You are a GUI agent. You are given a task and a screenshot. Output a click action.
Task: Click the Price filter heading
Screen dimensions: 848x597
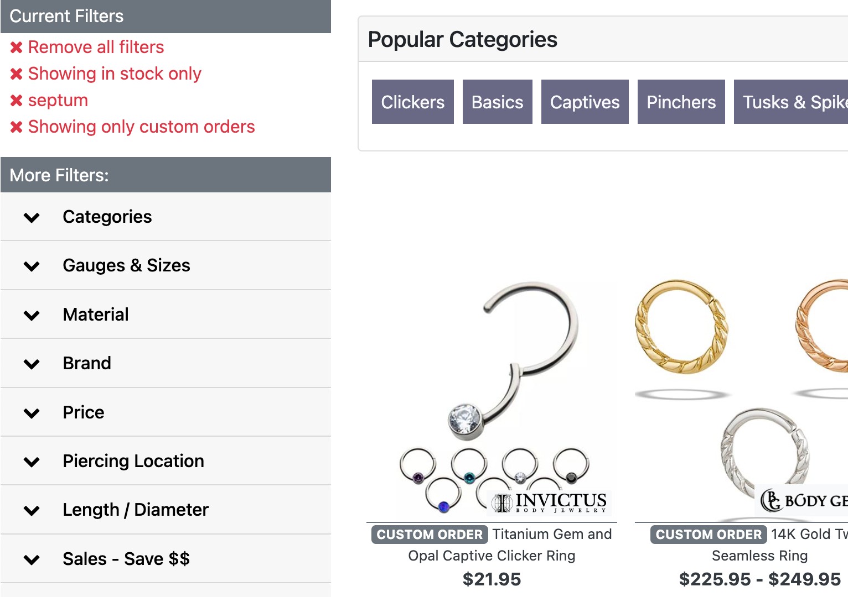(x=83, y=412)
